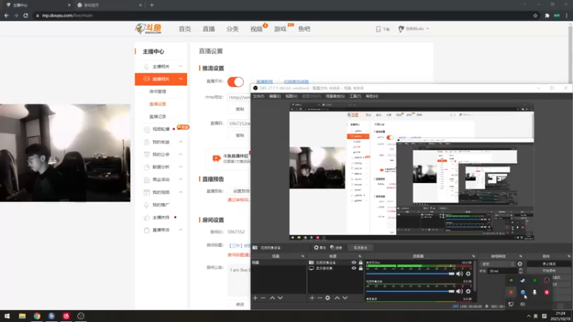The height and width of the screenshot is (322, 573).
Task: Toggle lock on display capture source
Action: pos(361,268)
